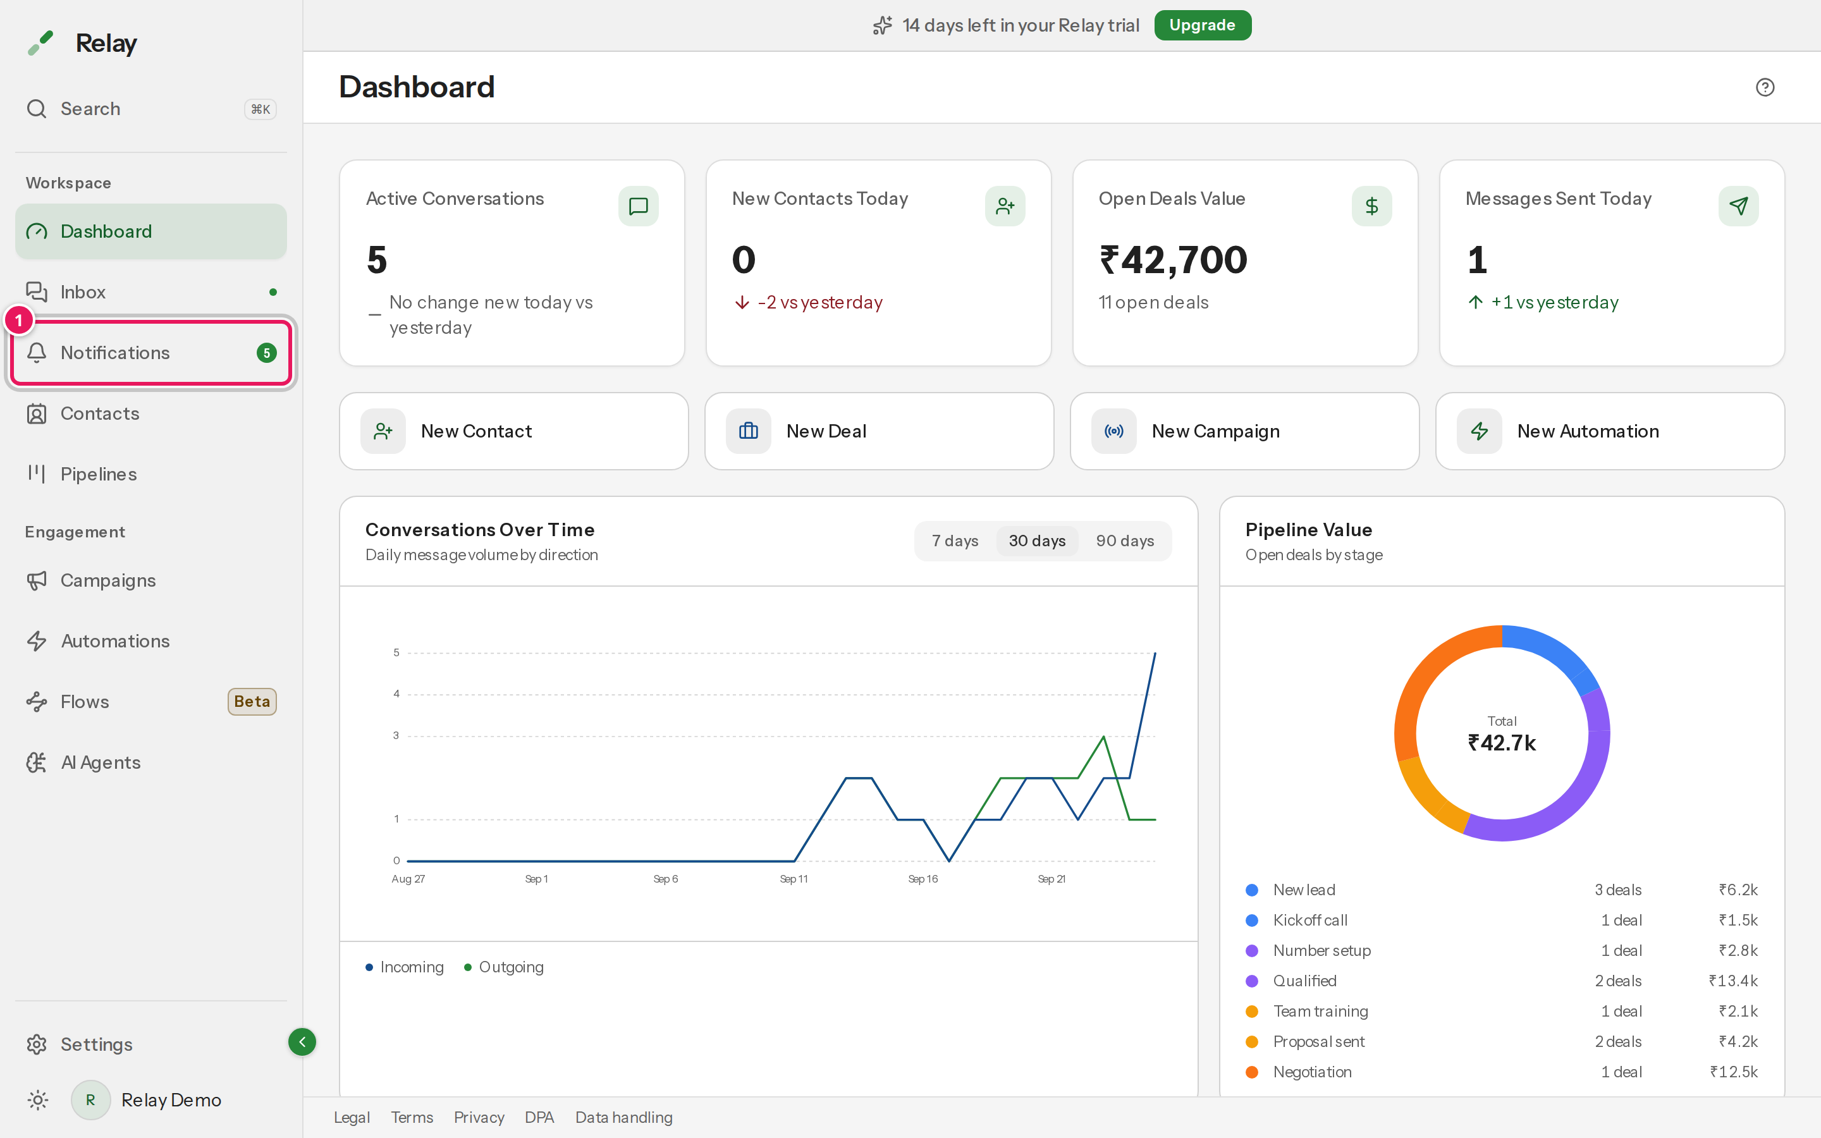The image size is (1821, 1138).
Task: Click the donut chart total ₹42.7k
Action: (1502, 743)
